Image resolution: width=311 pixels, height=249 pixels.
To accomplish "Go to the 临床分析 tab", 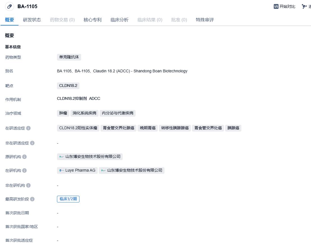I will pos(120,20).
